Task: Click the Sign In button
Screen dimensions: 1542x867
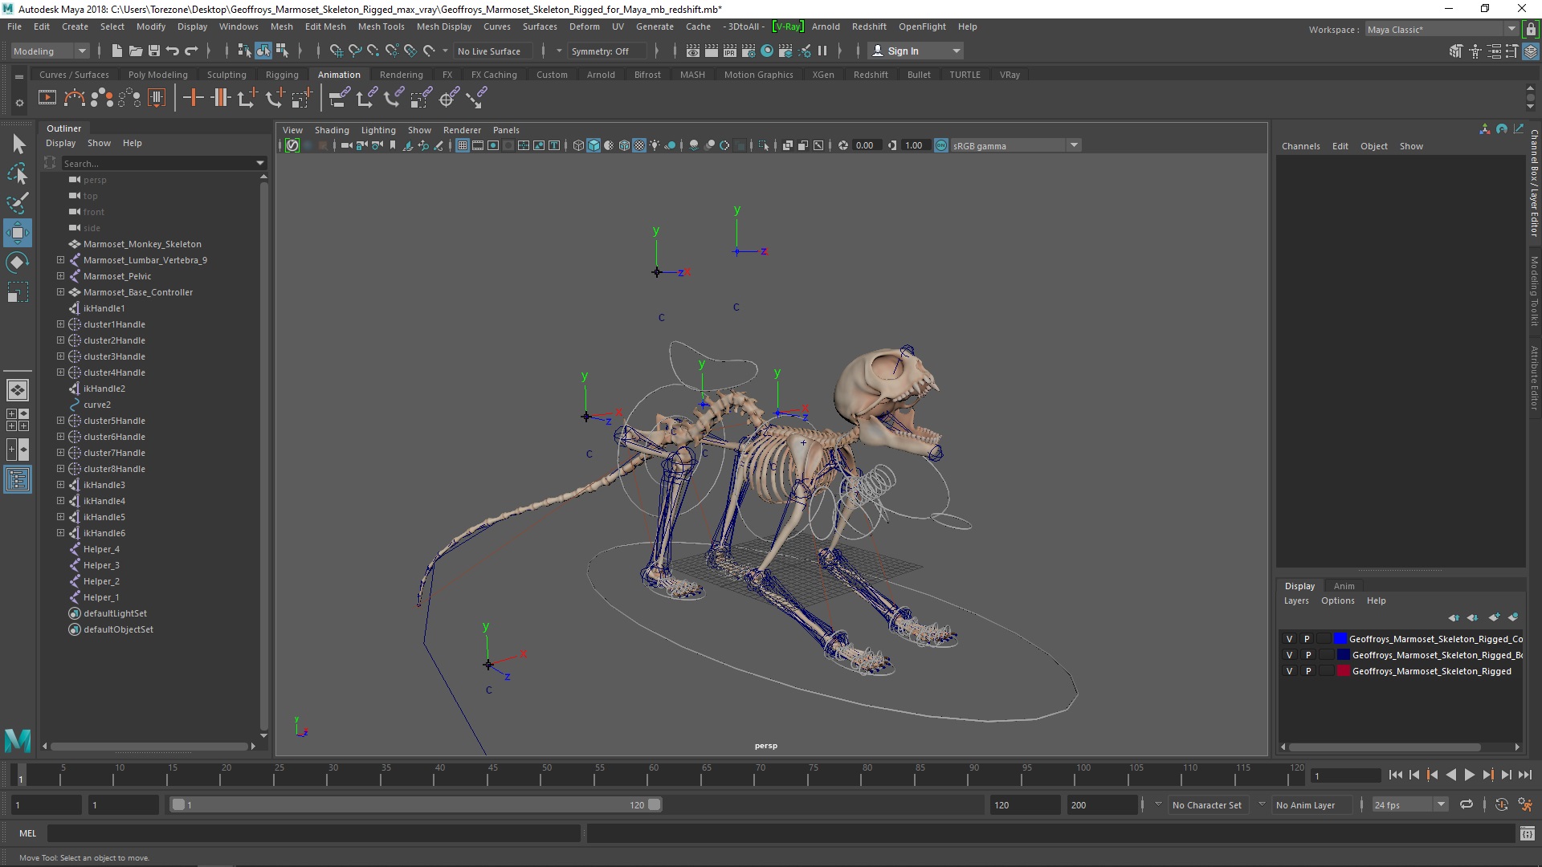Action: pyautogui.click(x=908, y=50)
